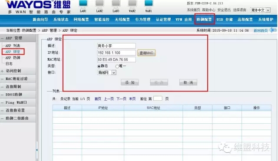
Task: Click the 查询MAC button
Action: (x=146, y=53)
